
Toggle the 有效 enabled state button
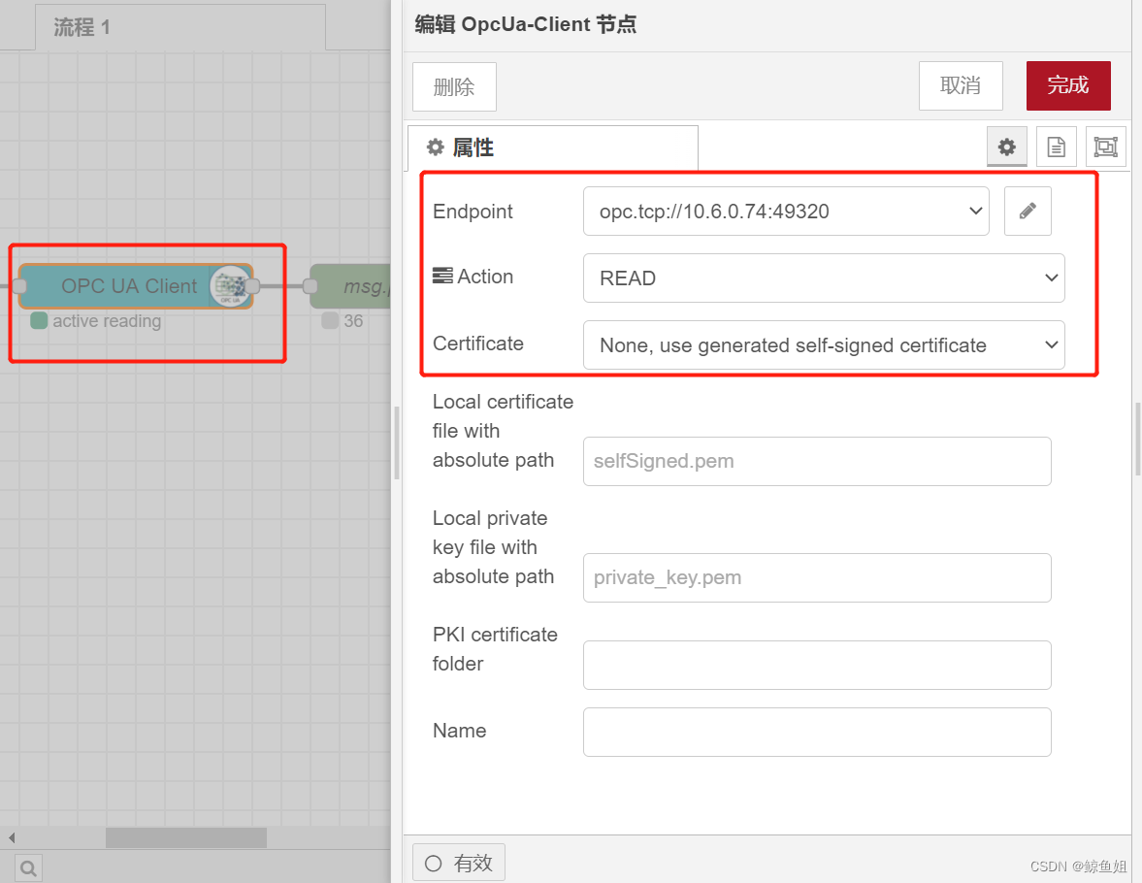tap(459, 864)
